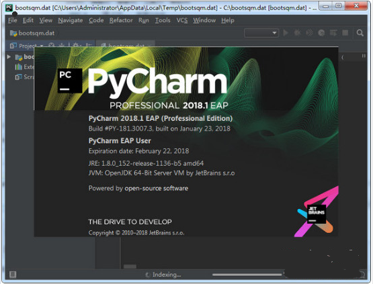
Task: Click the bootsqm.dat breadcrumb label
Action: tap(36, 33)
